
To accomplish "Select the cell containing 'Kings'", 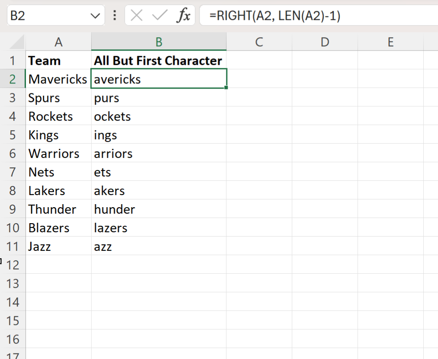I will point(58,135).
